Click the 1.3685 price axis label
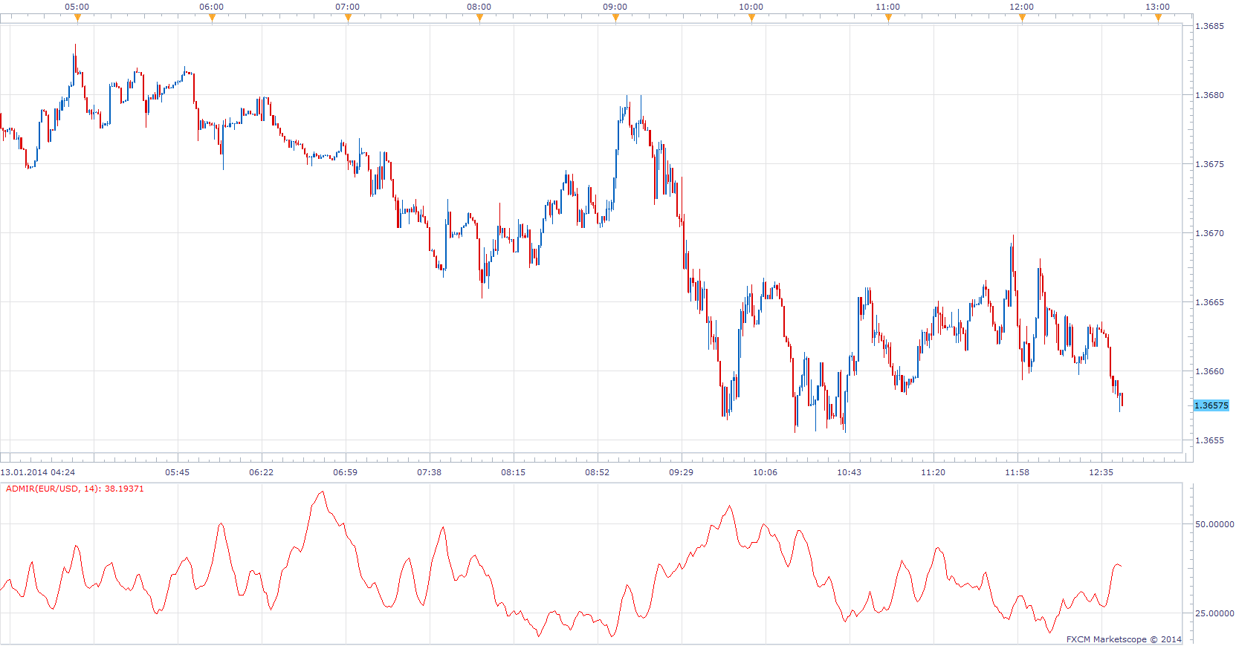Screen dimensions: 1236x646 pyautogui.click(x=1209, y=26)
